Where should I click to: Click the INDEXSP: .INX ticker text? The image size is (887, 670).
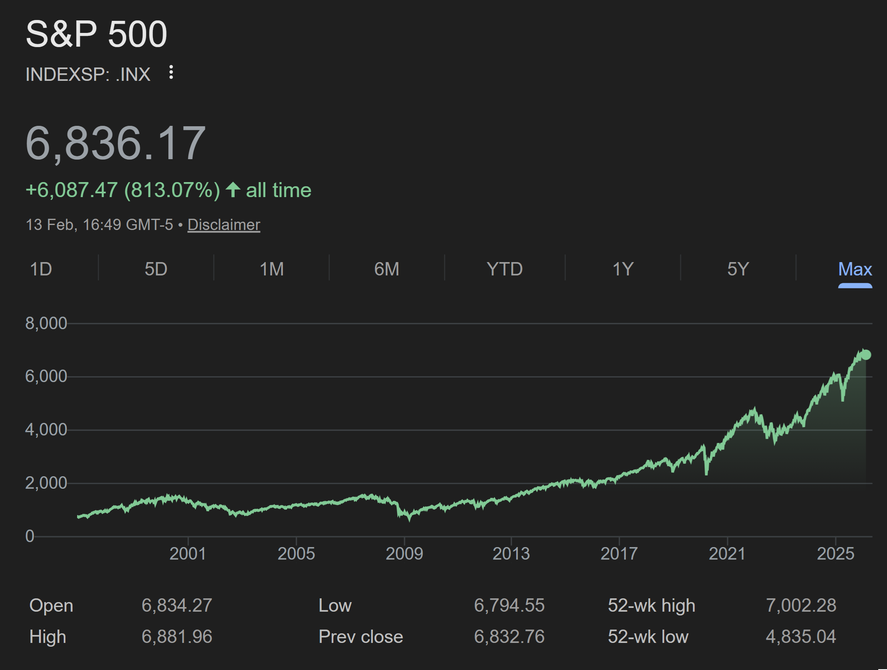pyautogui.click(x=88, y=75)
